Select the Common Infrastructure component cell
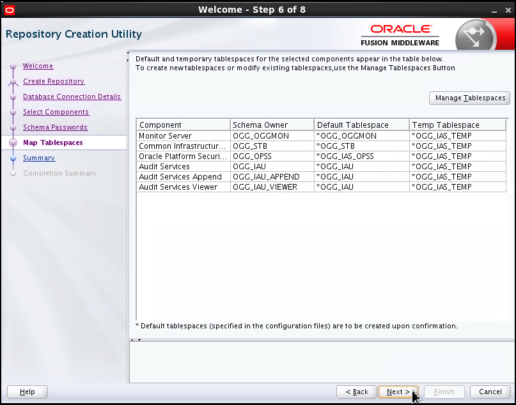516x405 pixels. (x=184, y=146)
